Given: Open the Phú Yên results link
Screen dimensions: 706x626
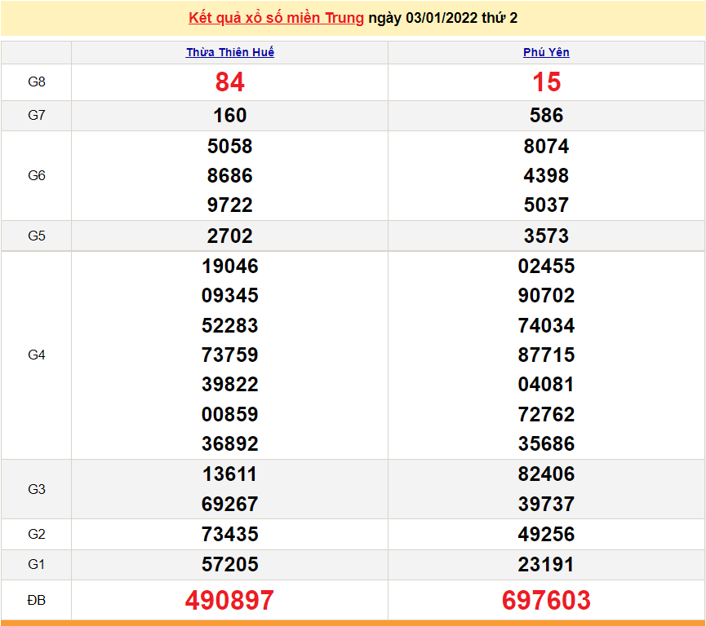Looking at the screenshot, I should pos(548,52).
